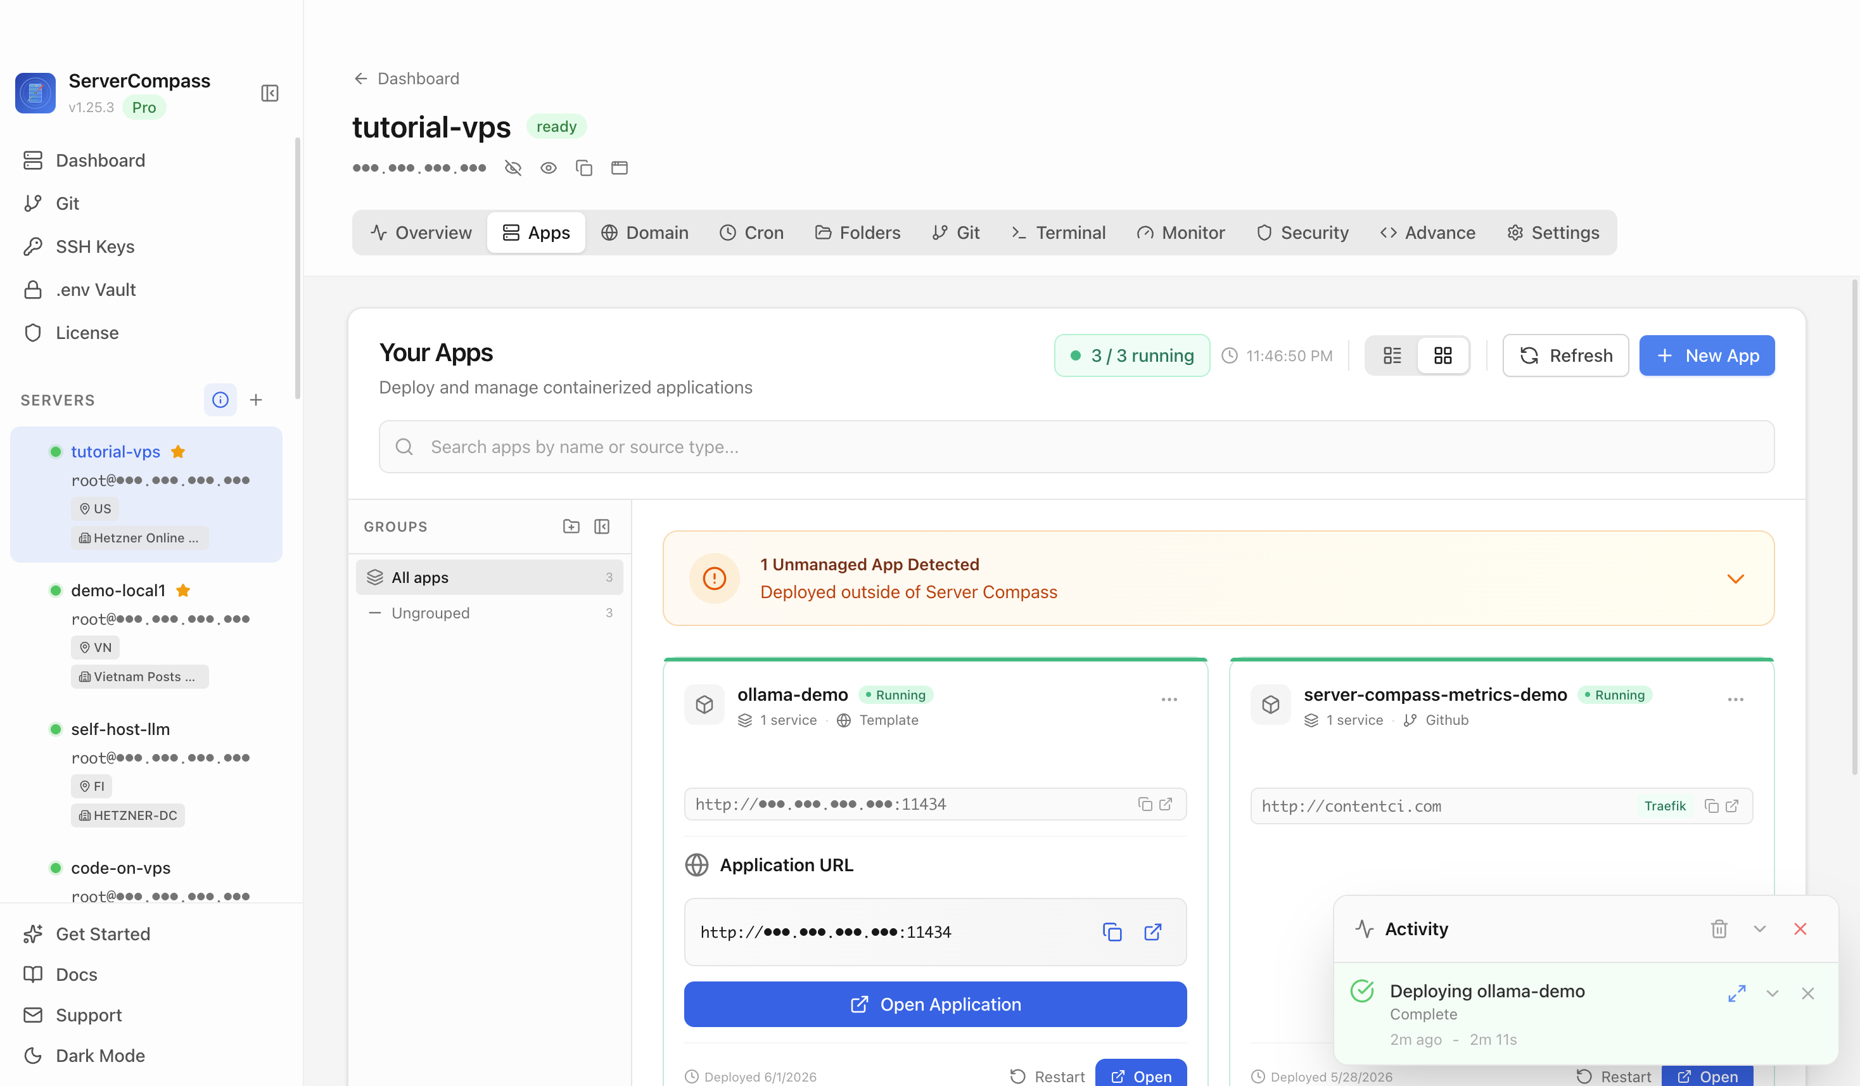This screenshot has width=1860, height=1086.
Task: Open the Advance tab
Action: coord(1427,233)
